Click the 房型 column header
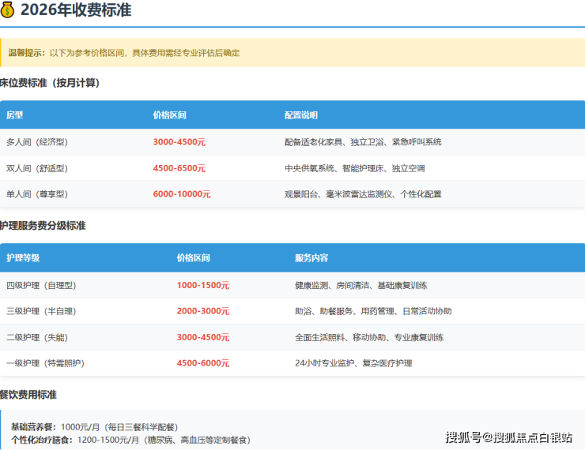585x450 pixels. point(15,115)
